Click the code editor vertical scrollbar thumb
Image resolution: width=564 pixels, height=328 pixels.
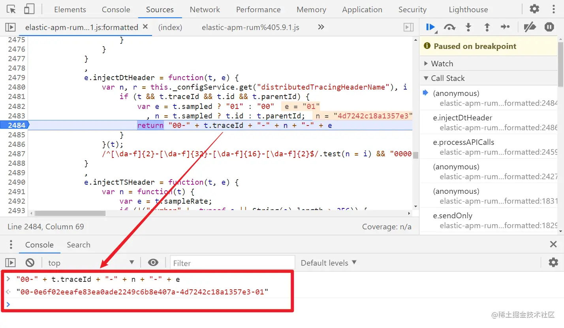coord(415,155)
